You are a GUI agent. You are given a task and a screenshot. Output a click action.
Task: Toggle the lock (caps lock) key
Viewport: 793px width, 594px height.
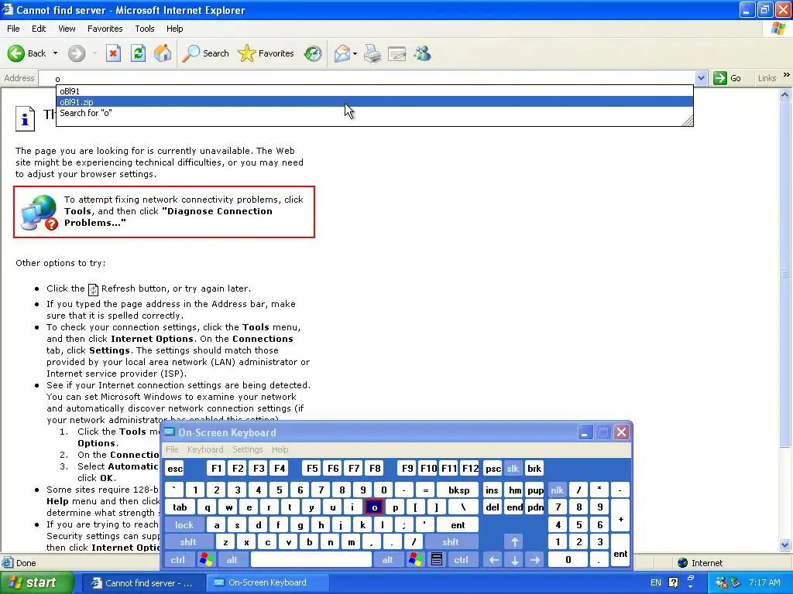(184, 525)
